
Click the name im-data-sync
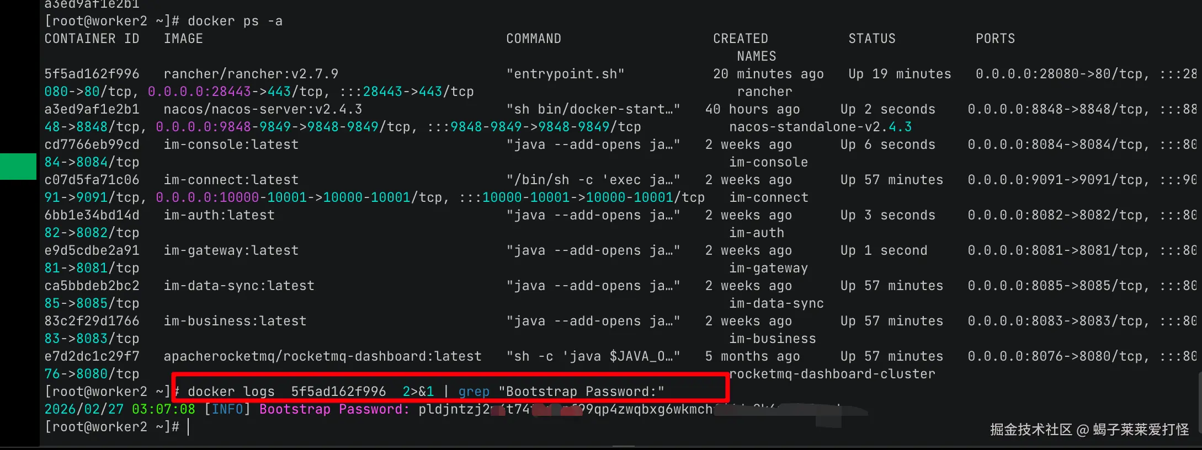pos(776,303)
